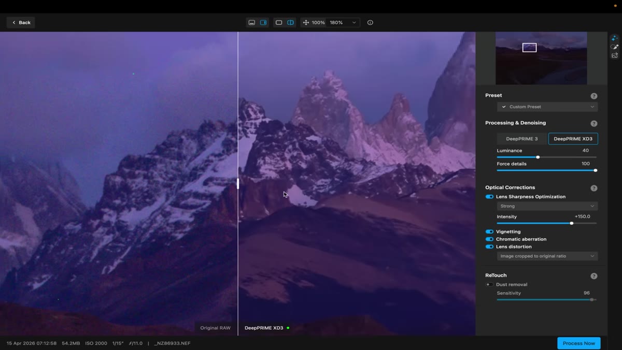Select the fit-to-screen move arrows icon
Viewport: 622px width, 350px height.
pyautogui.click(x=306, y=23)
